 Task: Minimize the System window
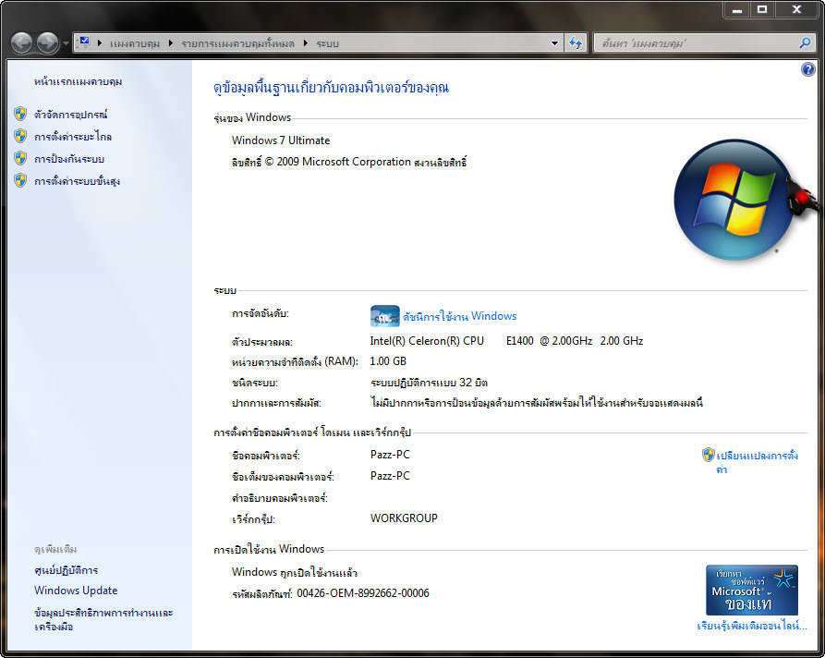click(x=737, y=9)
